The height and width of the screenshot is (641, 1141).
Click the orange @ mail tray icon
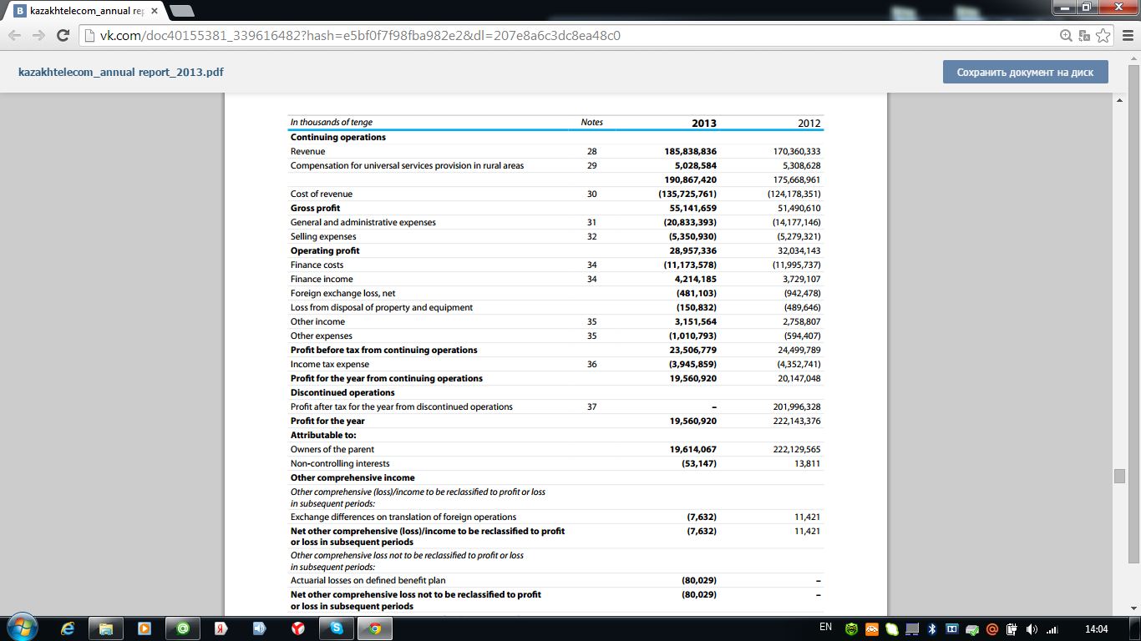992,628
